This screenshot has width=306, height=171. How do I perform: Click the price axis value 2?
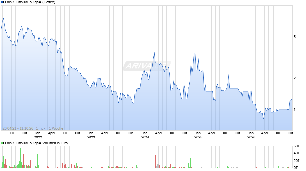(295, 78)
